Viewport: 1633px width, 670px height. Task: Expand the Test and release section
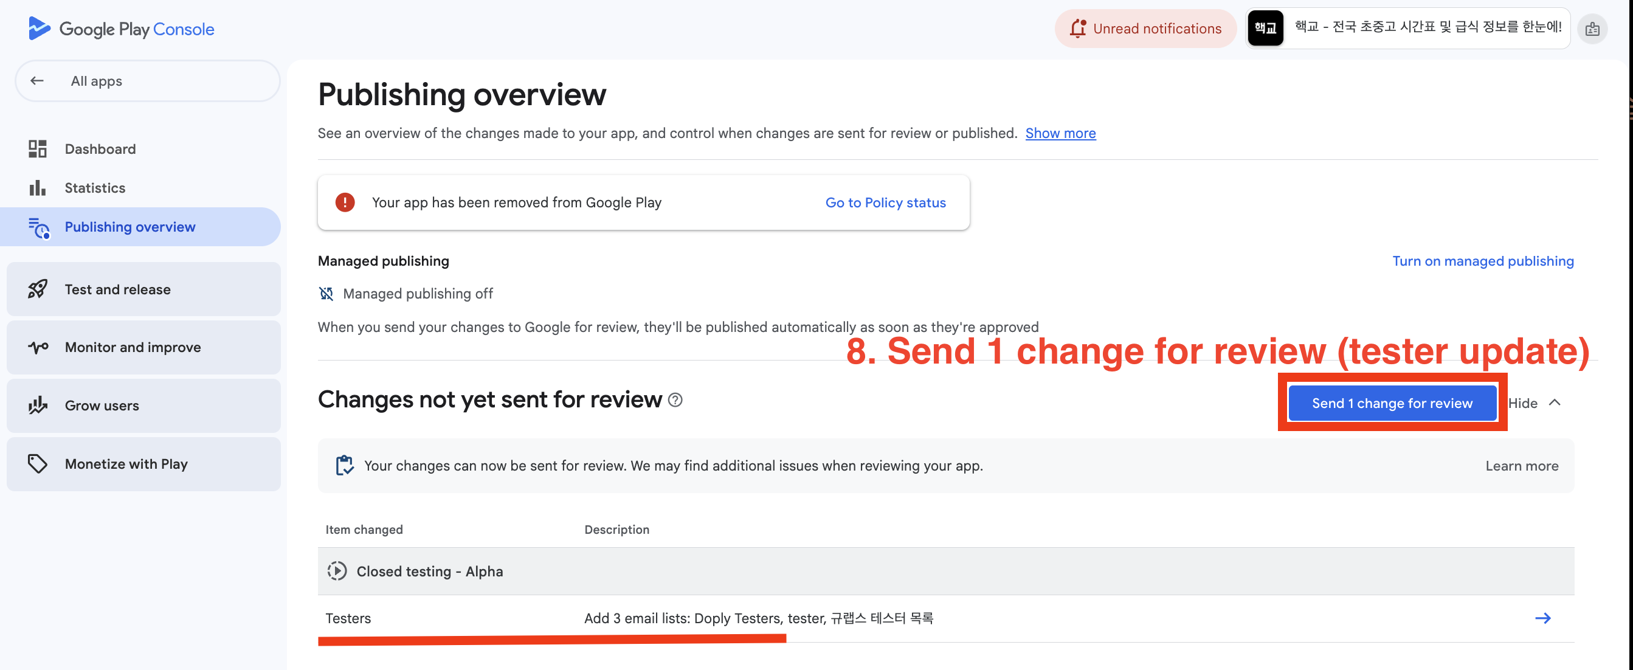click(144, 289)
